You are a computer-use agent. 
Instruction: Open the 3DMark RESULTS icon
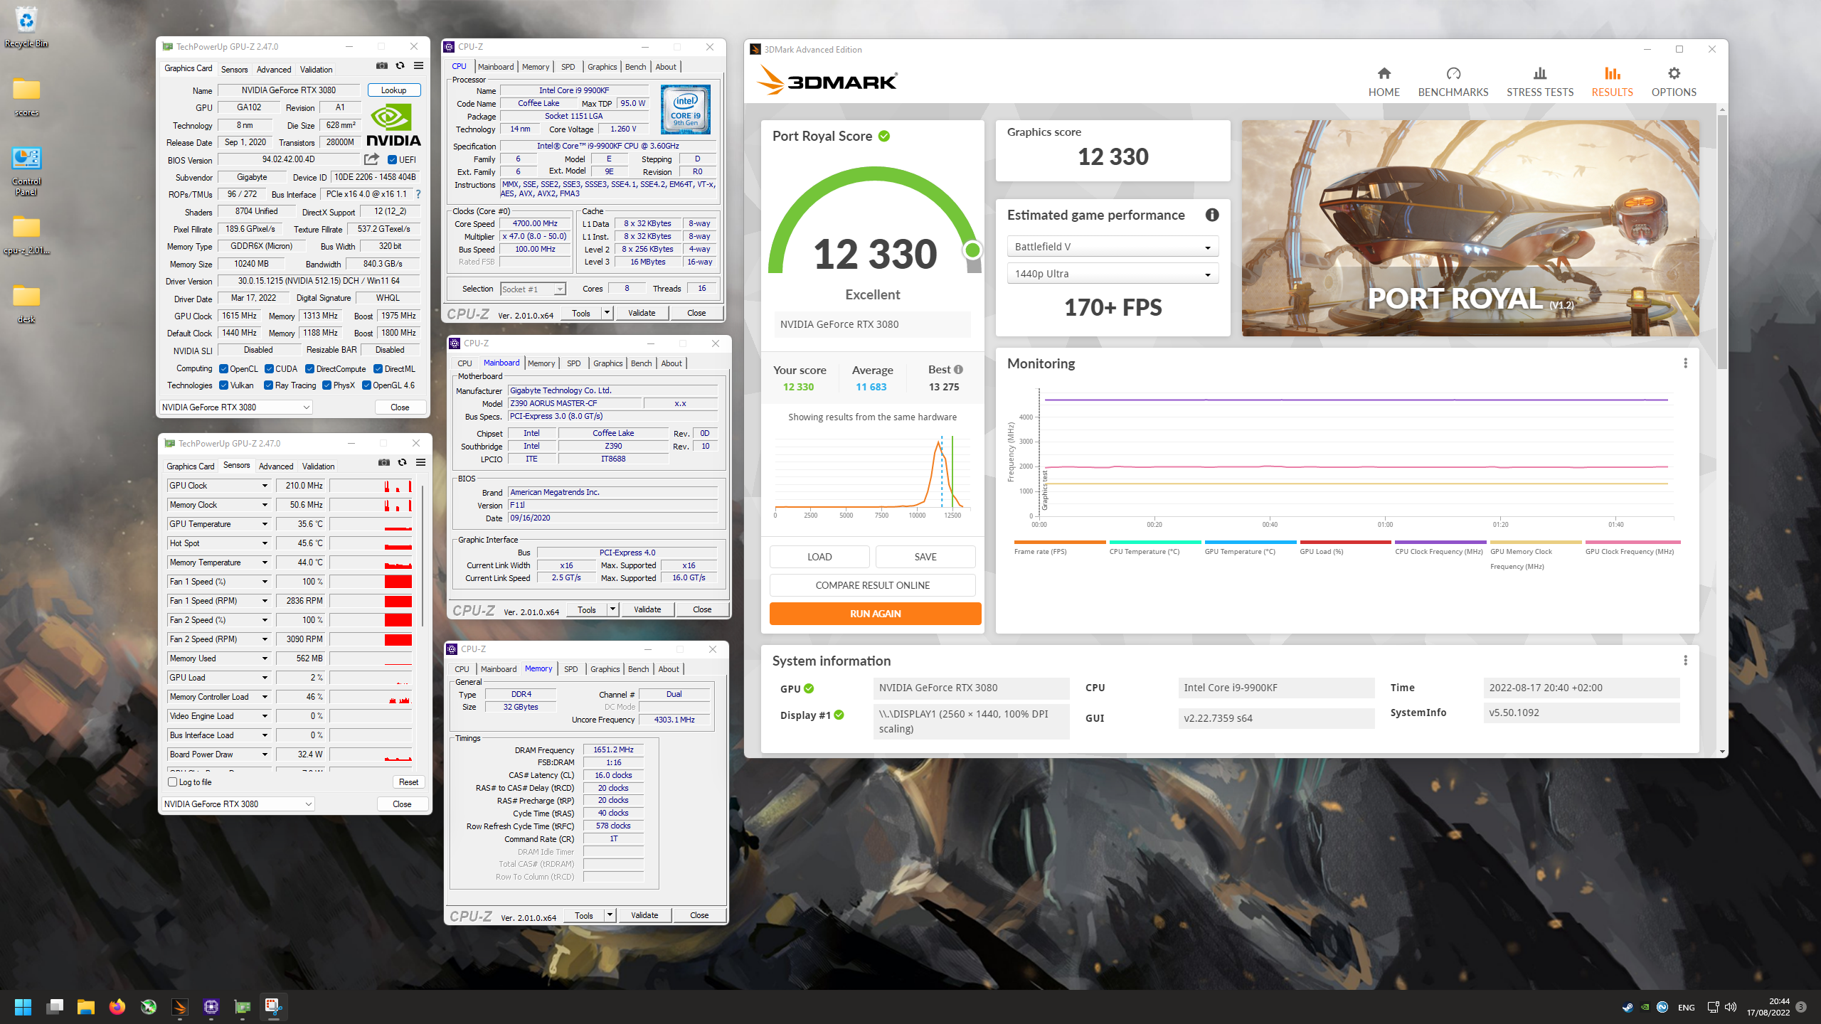tap(1612, 73)
